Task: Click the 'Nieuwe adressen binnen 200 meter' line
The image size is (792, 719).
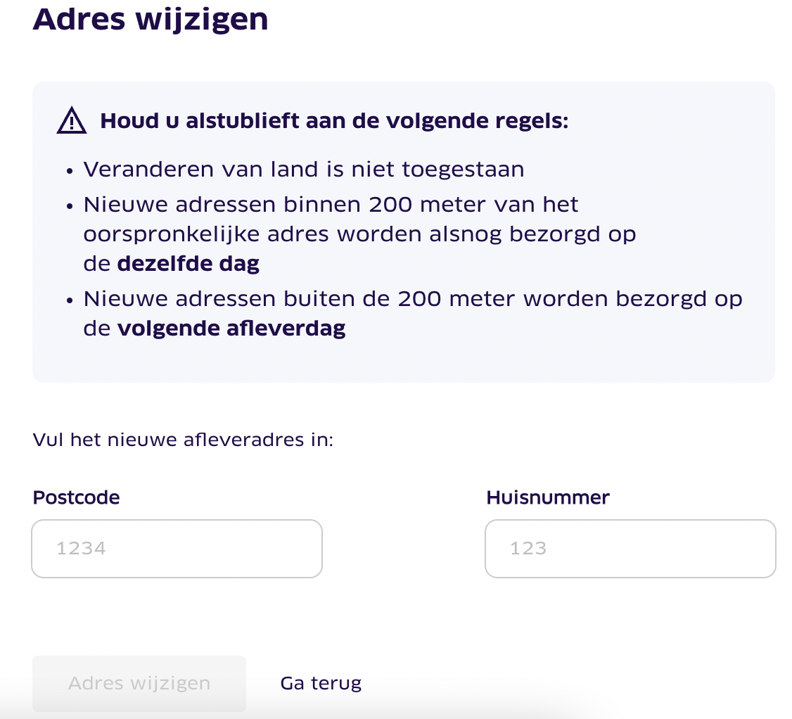Action: coord(331,205)
